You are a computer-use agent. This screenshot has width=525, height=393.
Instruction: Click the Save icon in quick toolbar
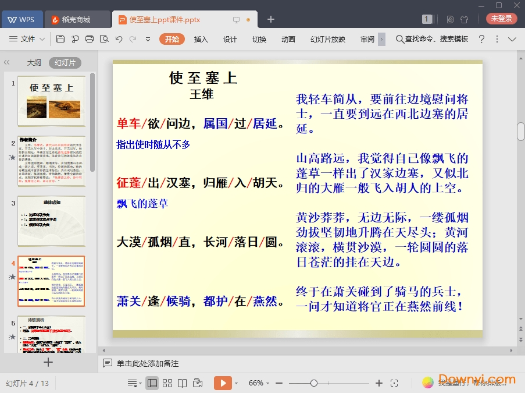click(60, 39)
